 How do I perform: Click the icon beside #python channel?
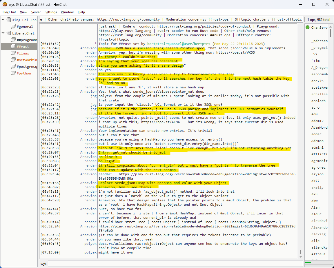coord(13,73)
